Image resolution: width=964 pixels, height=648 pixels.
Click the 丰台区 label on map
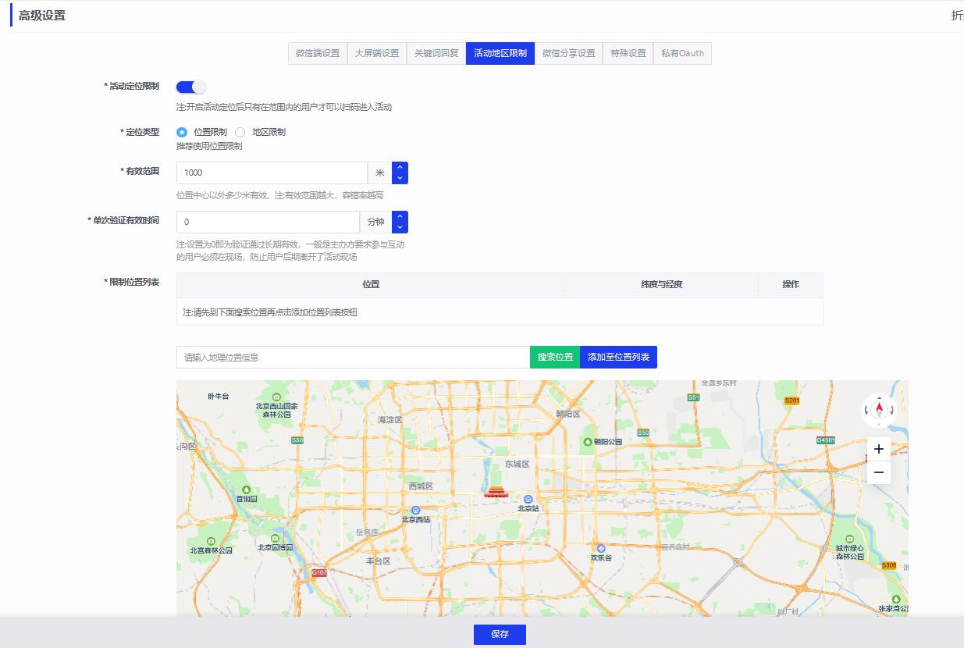click(x=378, y=561)
